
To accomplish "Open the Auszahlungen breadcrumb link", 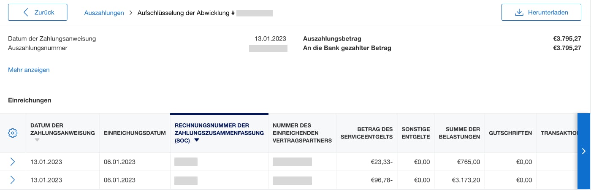I will (104, 13).
